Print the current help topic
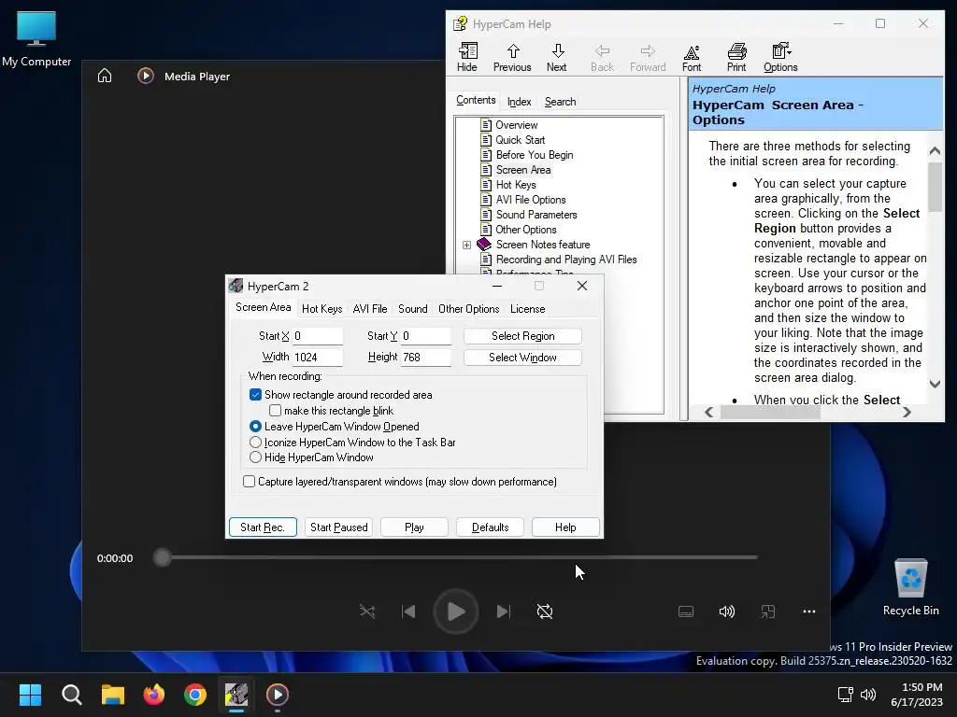Screen dimensions: 957x717 tap(736, 57)
